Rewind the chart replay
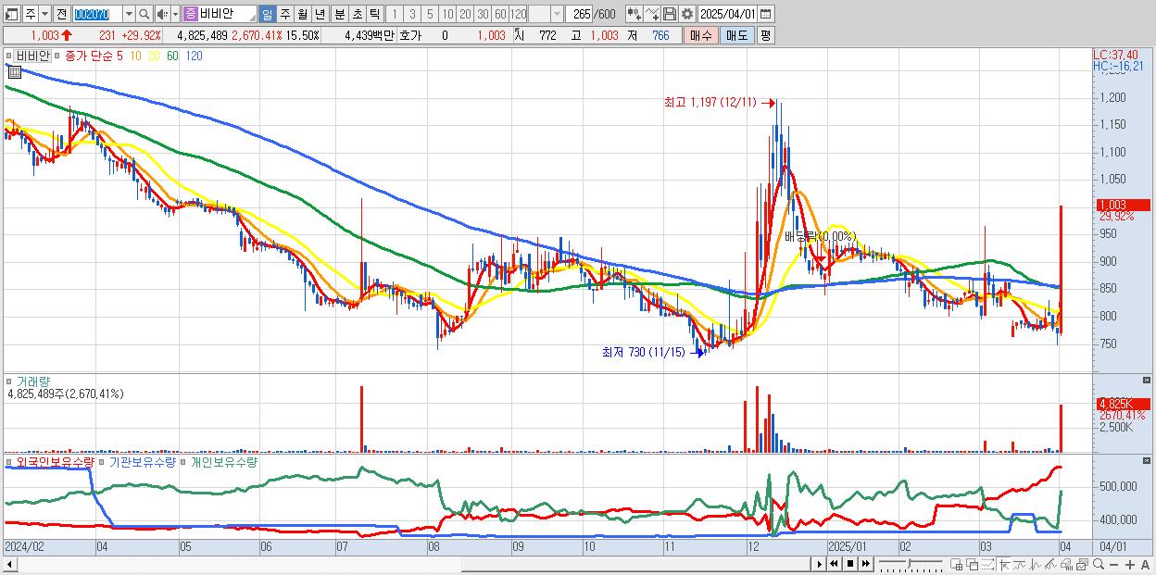The width and height of the screenshot is (1156, 575). (x=834, y=564)
